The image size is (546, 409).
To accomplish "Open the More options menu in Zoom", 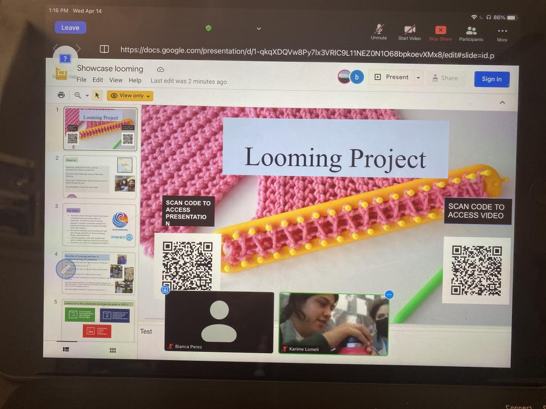I will (x=502, y=35).
